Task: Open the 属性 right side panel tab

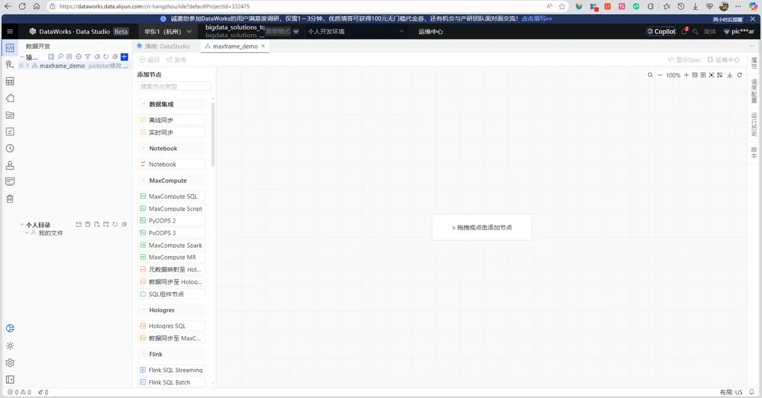Action: 754,63
